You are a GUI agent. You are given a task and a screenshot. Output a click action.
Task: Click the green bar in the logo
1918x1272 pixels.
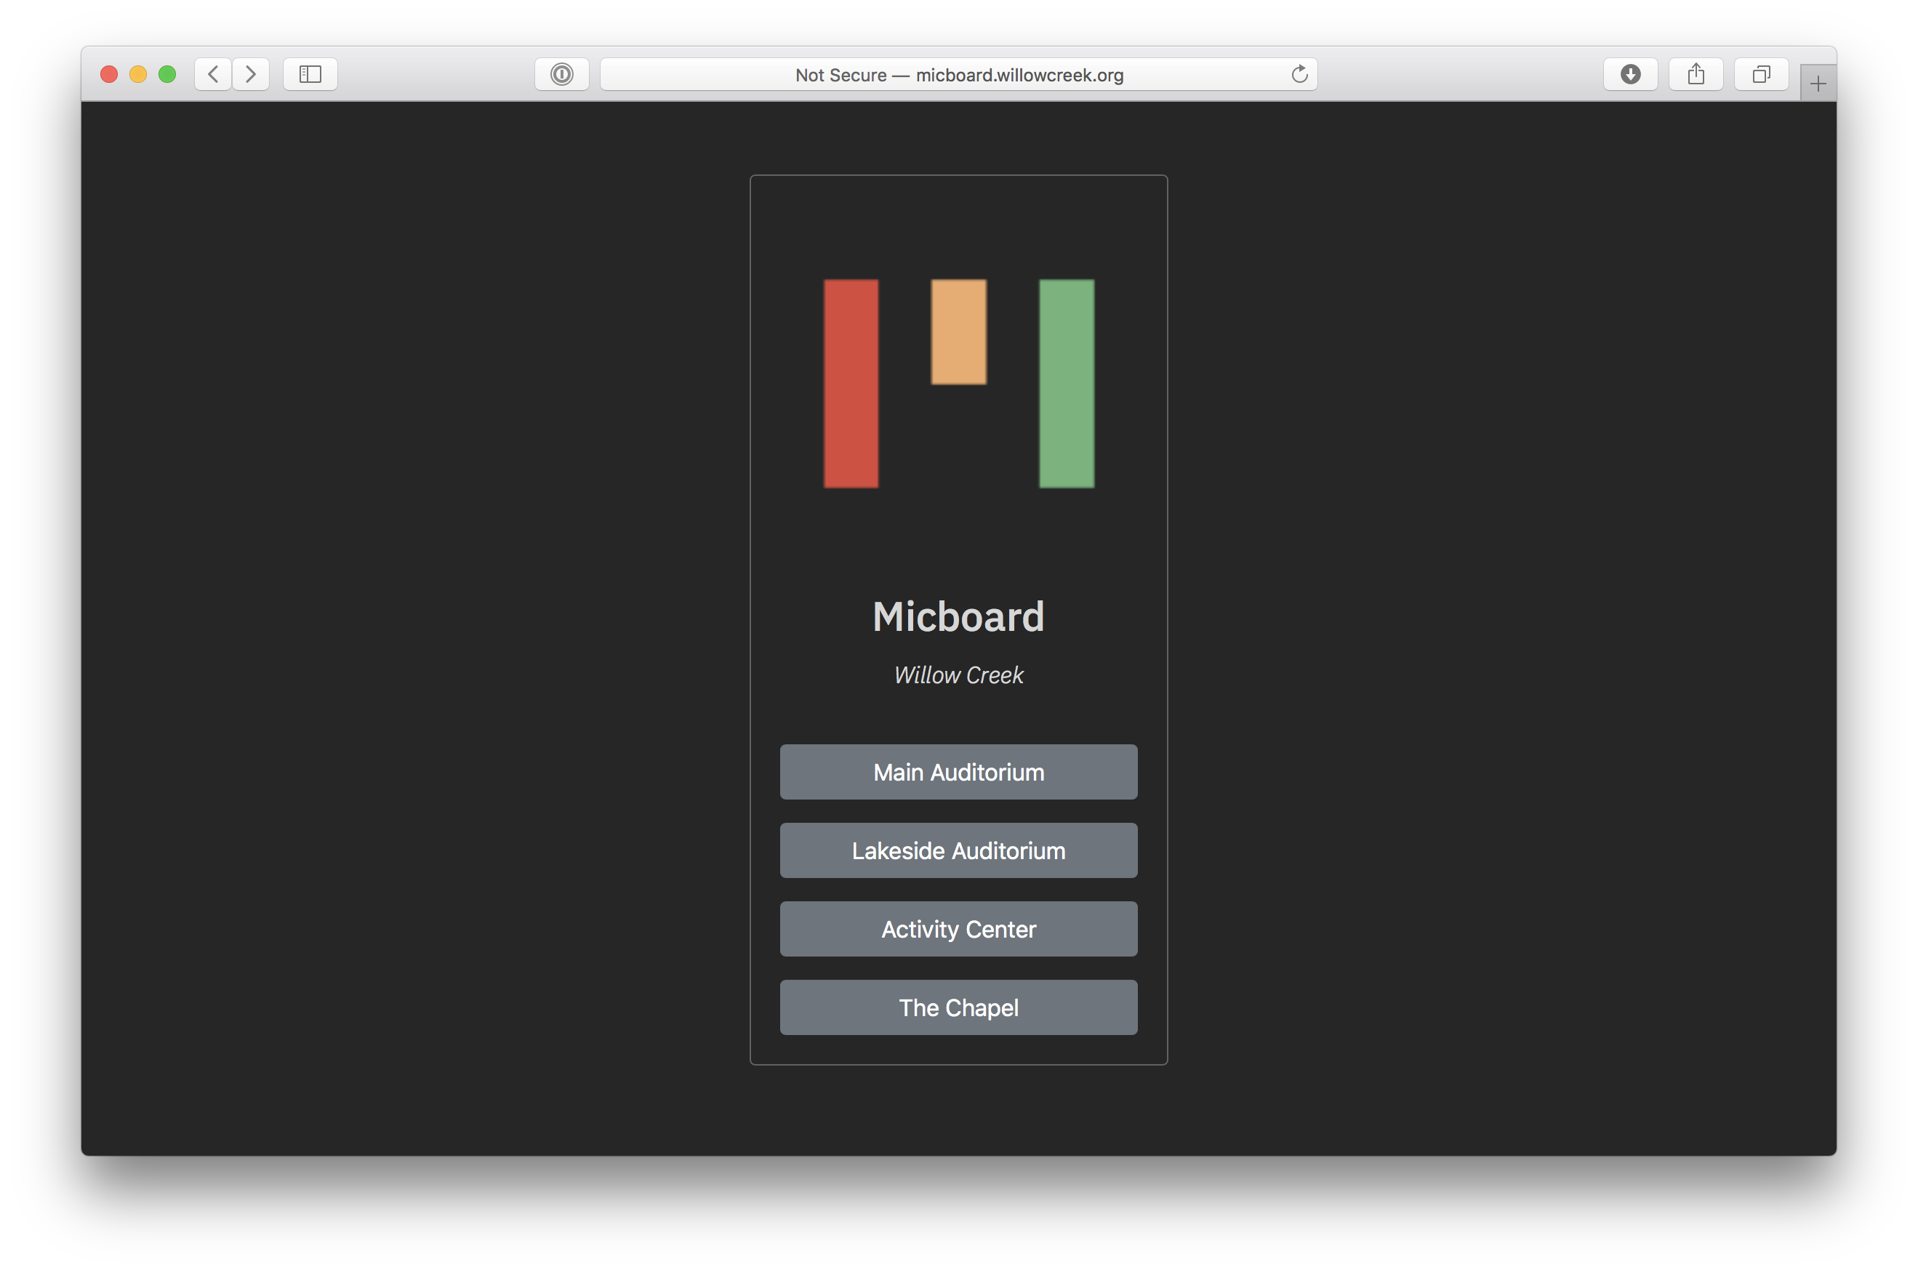tap(1067, 384)
